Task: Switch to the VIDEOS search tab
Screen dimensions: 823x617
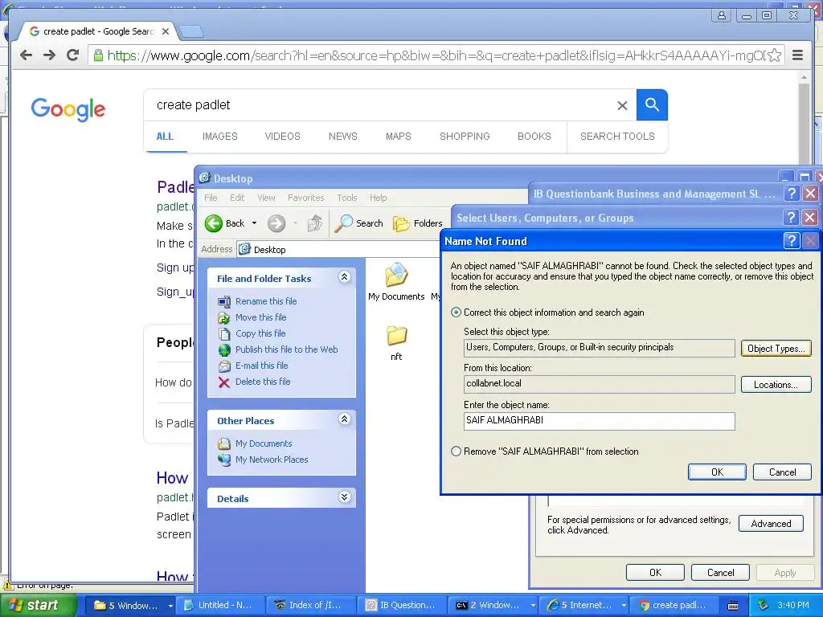Action: pyautogui.click(x=282, y=137)
